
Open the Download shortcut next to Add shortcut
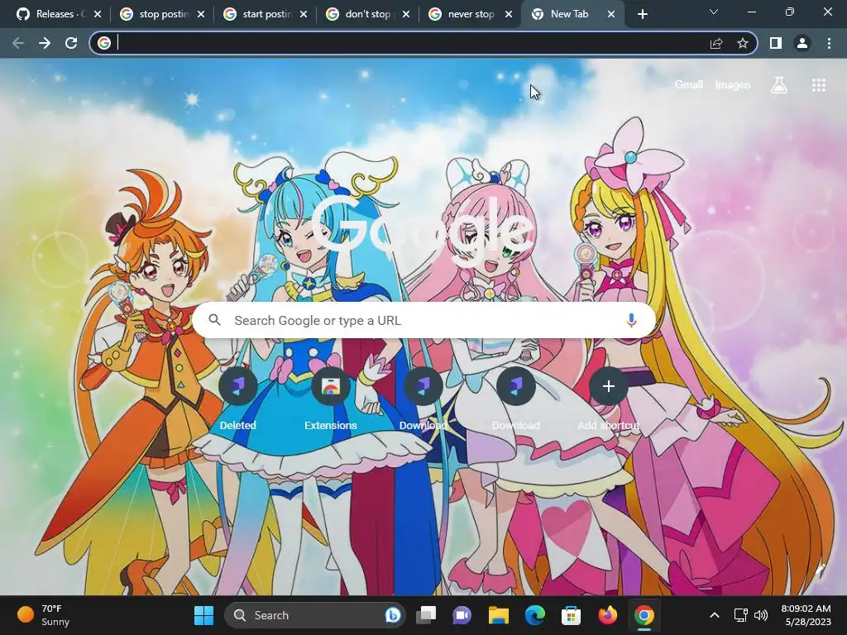point(516,399)
